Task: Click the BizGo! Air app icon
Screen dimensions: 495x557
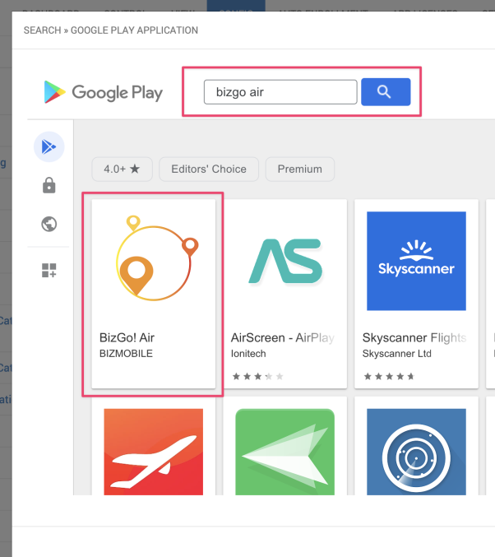Action: [x=154, y=261]
